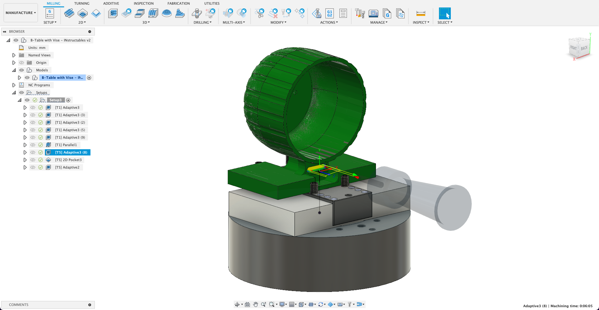The image size is (599, 310).
Task: Switch to the ADDITIVE tab
Action: (x=111, y=3)
